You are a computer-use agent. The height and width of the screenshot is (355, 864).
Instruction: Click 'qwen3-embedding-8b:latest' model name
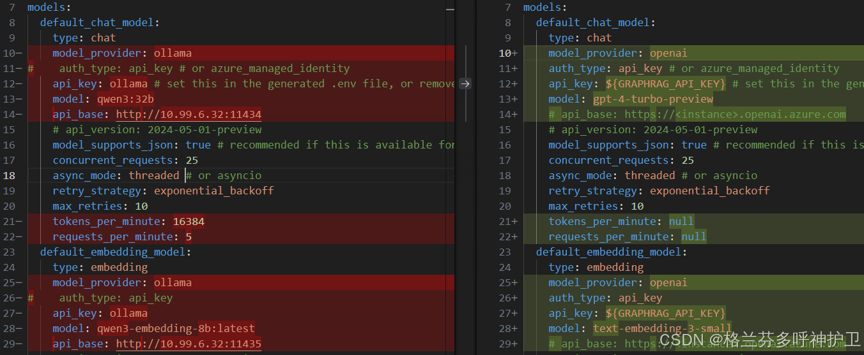pyautogui.click(x=176, y=328)
